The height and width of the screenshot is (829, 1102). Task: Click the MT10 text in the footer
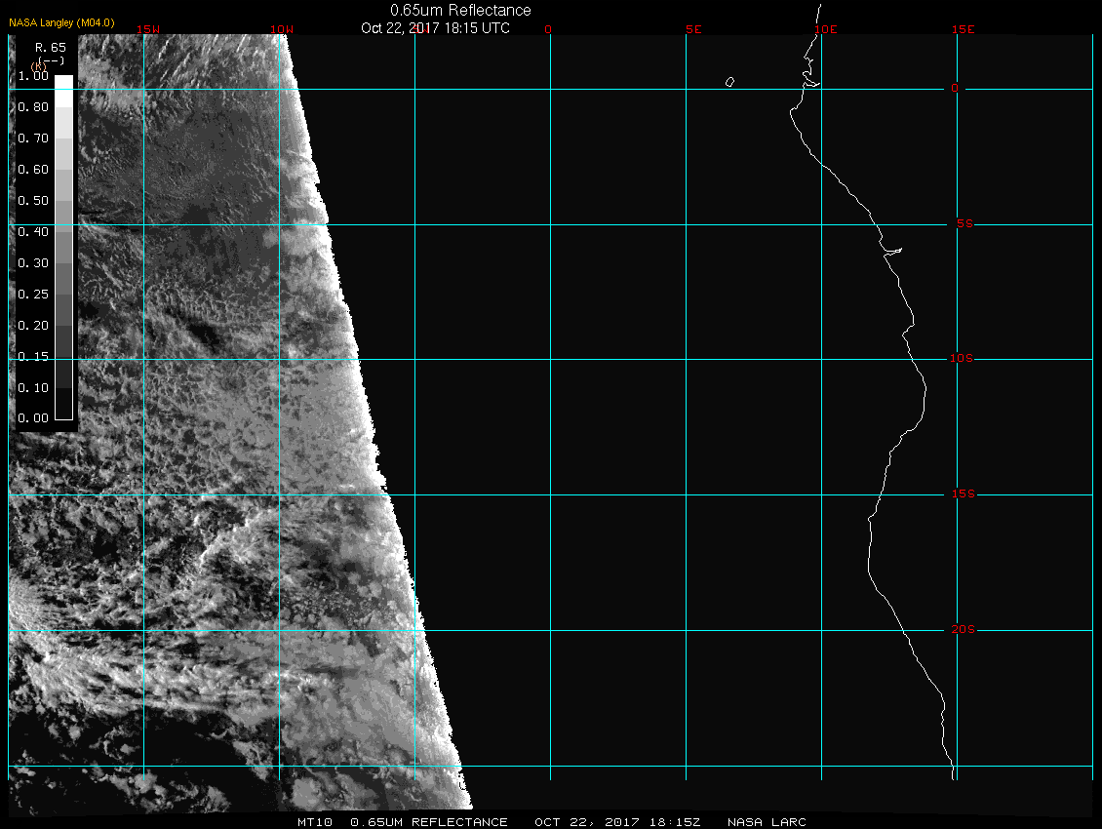pyautogui.click(x=315, y=822)
